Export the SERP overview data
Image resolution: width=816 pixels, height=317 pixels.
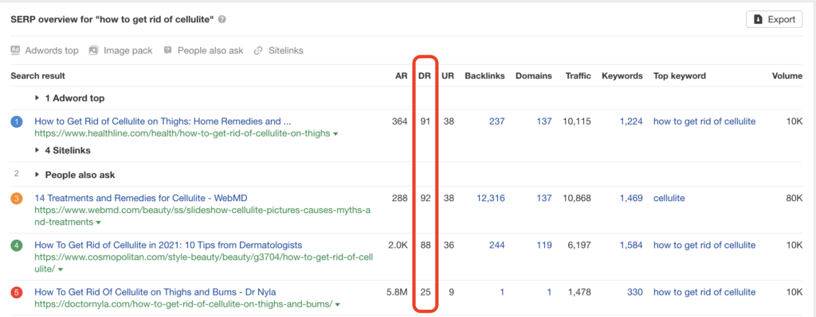[x=775, y=20]
